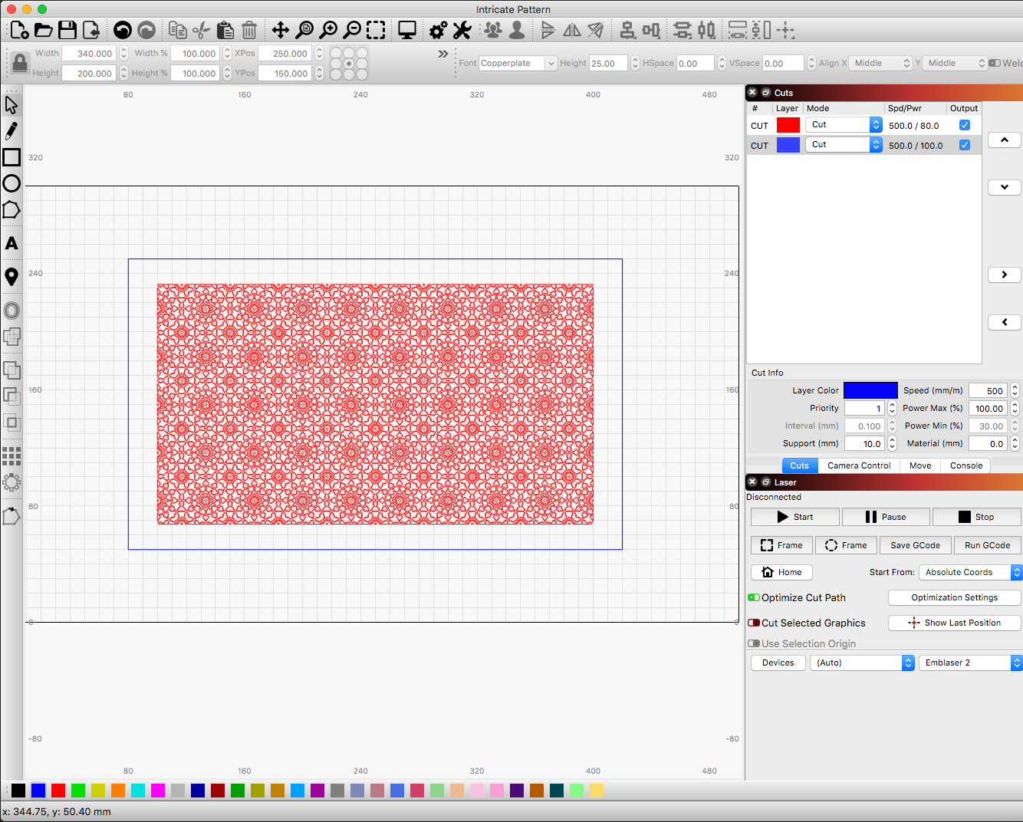Open the Create Text tool
The image size is (1023, 822).
click(x=12, y=243)
